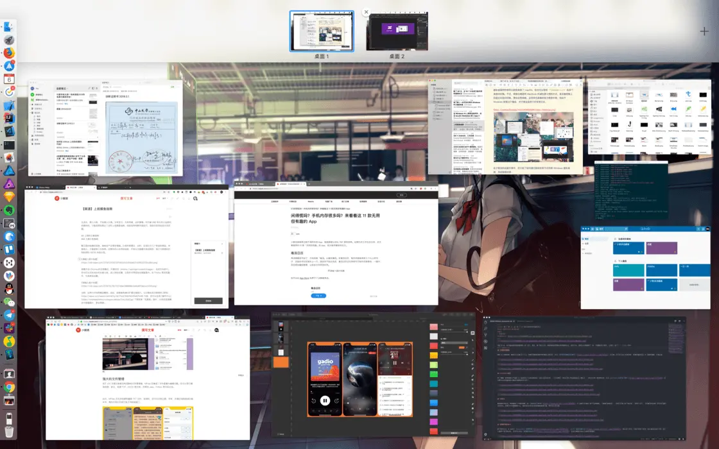719x449 pixels.
Task: Click orange layer thumbnail in design window
Action: click(x=281, y=362)
